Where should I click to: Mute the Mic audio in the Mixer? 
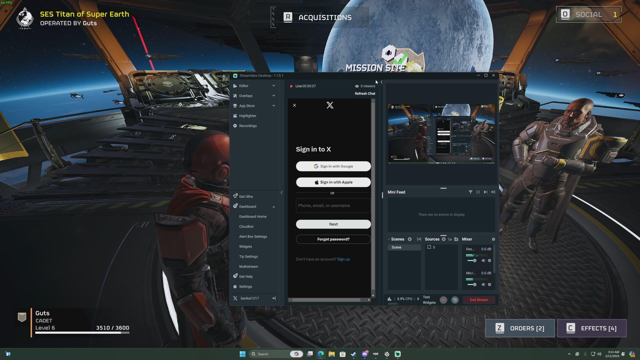tap(483, 284)
